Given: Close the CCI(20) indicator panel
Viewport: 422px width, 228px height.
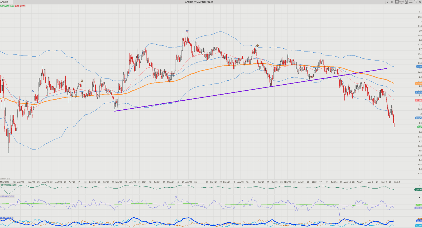Looking at the screenshot, I should point(420,197).
